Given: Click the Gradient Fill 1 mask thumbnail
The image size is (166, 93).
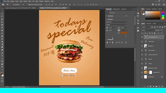Looking at the screenshot, I should click(150, 72).
